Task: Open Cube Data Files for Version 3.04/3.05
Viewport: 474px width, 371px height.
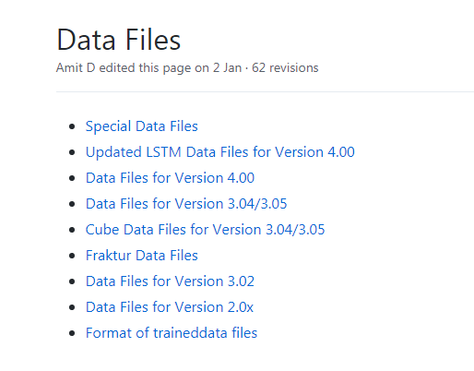Action: pos(205,230)
